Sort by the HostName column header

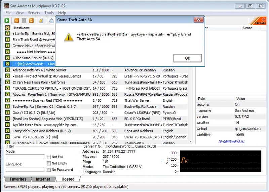coord(22,28)
